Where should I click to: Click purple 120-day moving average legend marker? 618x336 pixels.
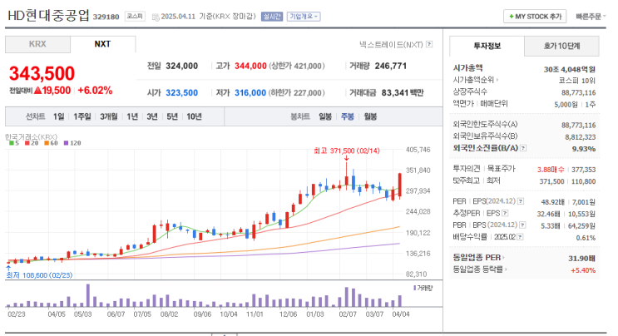point(66,143)
